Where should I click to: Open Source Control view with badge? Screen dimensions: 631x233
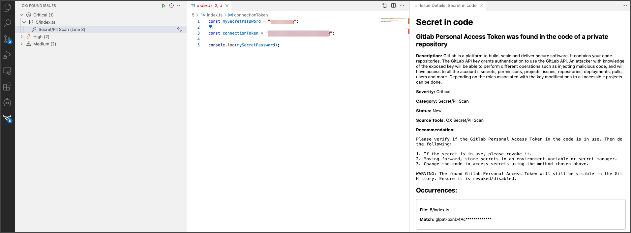coord(7,39)
